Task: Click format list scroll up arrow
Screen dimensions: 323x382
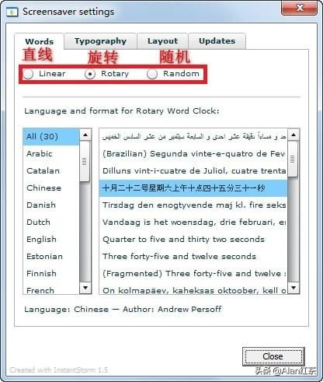Action: click(293, 135)
